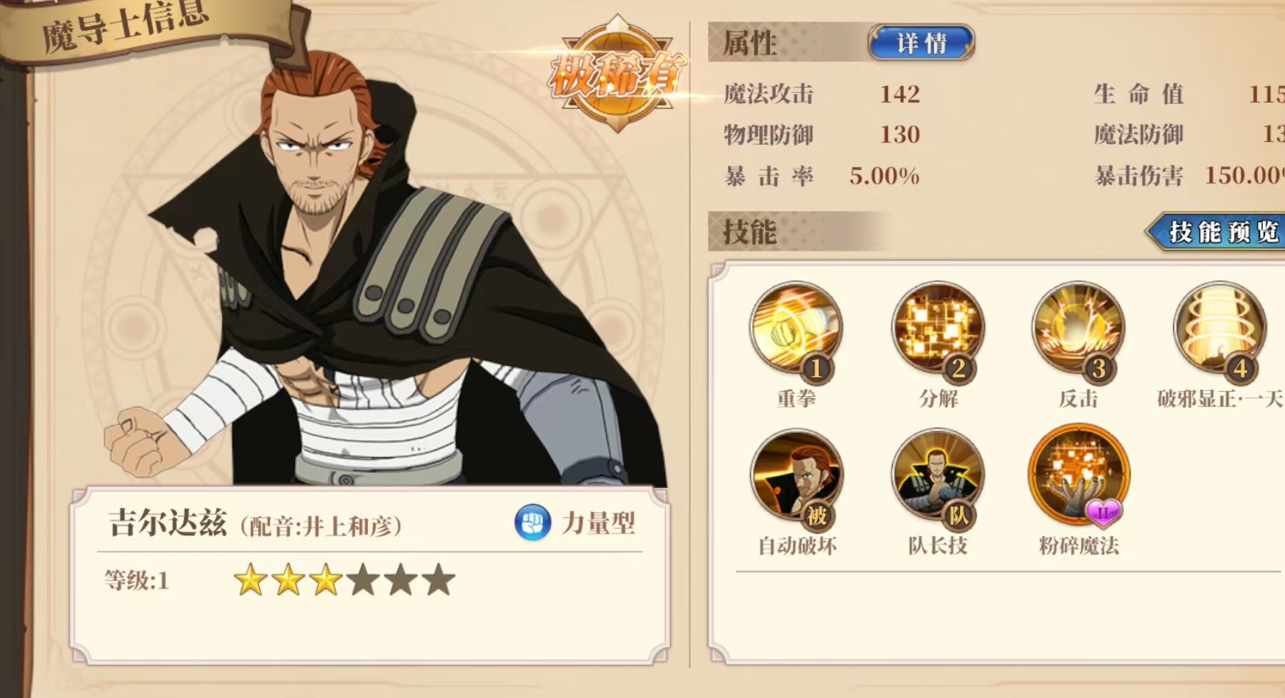Tap the 极稀有 rarity badge
The image size is (1285, 698).
[x=617, y=75]
